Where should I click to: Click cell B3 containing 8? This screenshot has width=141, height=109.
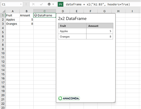pos(27,24)
